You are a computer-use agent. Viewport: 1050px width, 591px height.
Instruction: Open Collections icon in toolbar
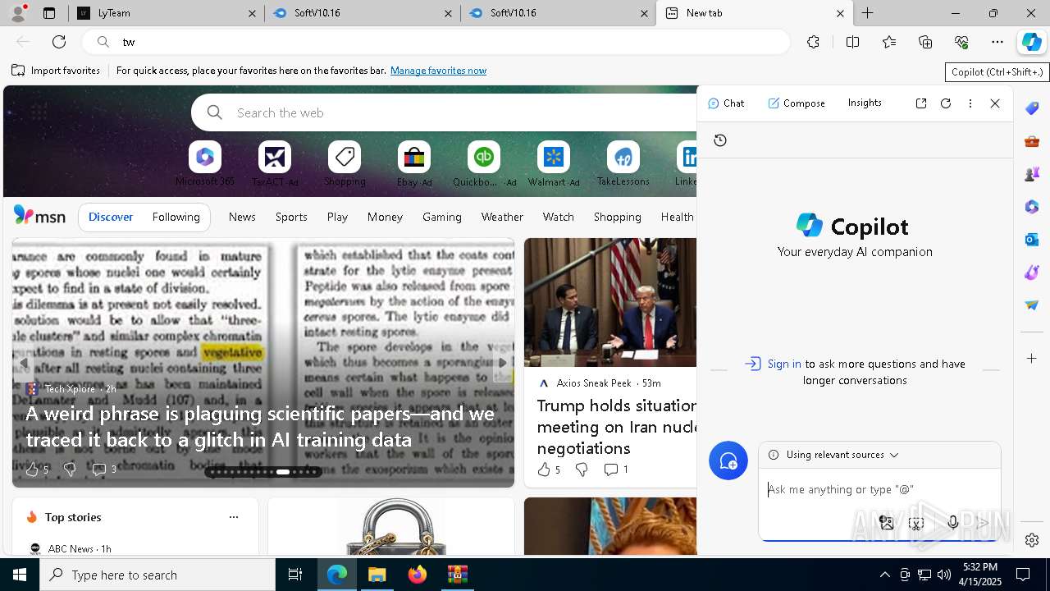925,42
